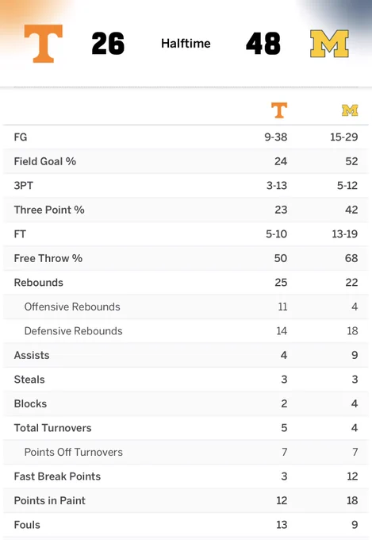Select the Field Goal % row
Screen dimensions: 372x540
click(186, 161)
